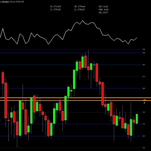Click the 'Charts NYSE AVY' chart title

click(17, 2)
